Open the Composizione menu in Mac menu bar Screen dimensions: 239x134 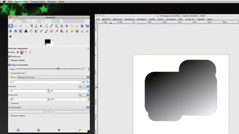(x=38, y=1)
